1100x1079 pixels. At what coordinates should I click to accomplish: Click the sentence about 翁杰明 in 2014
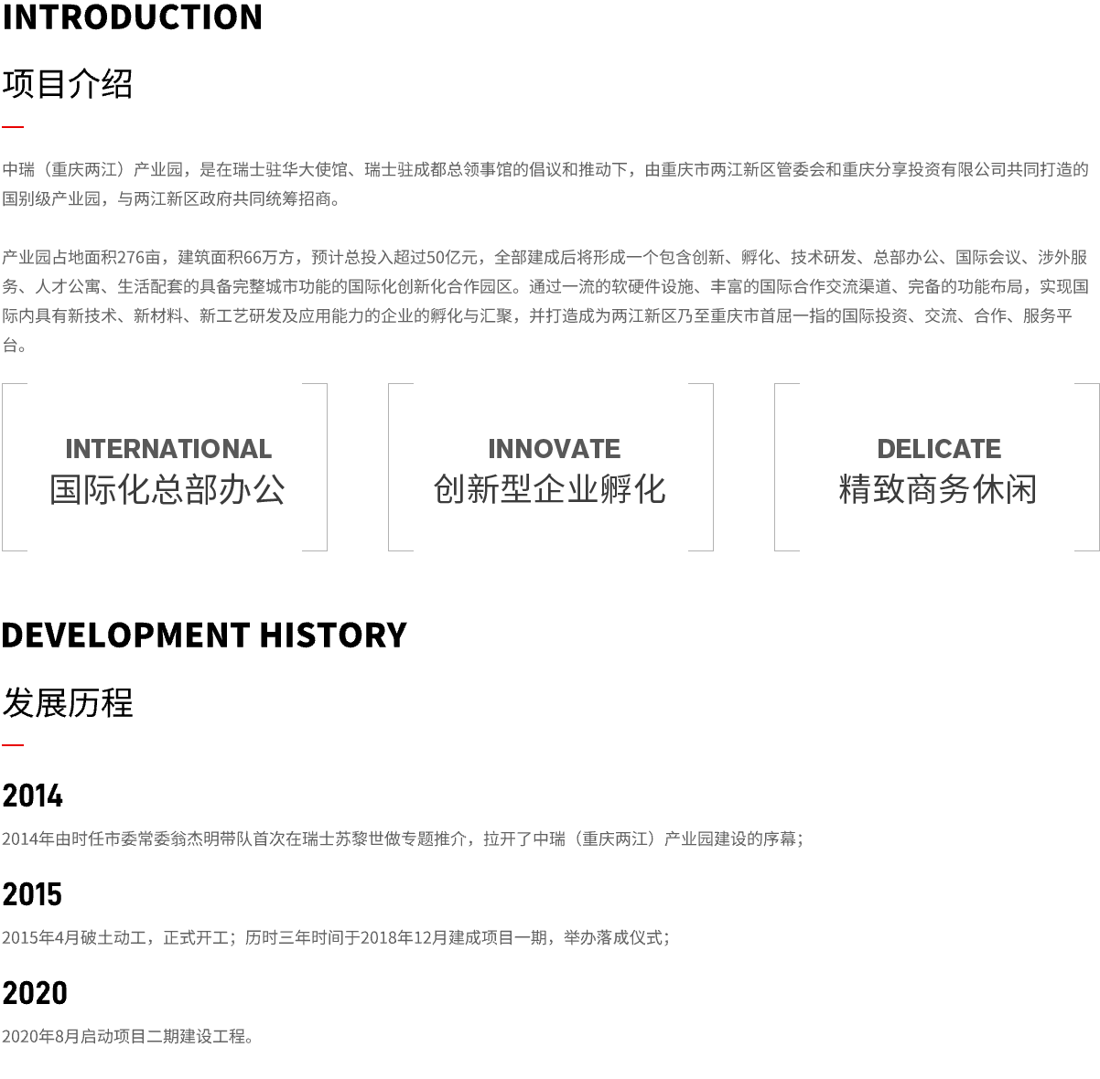pyautogui.click(x=403, y=839)
